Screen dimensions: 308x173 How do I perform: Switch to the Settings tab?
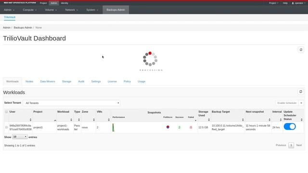[x=96, y=81]
